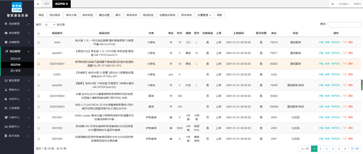Click the 同步库存 button

click(187, 15)
